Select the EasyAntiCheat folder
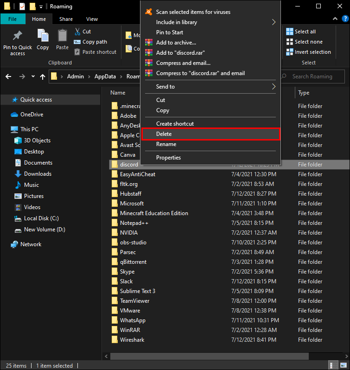The height and width of the screenshot is (370, 350). click(x=138, y=174)
